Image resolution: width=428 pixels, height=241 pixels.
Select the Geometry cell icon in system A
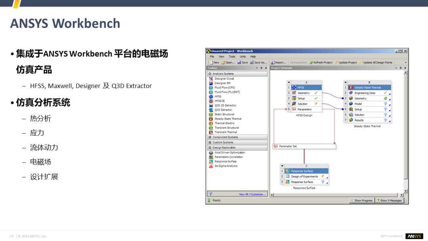[x=294, y=93]
